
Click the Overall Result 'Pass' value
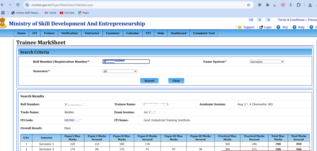tap(67, 128)
